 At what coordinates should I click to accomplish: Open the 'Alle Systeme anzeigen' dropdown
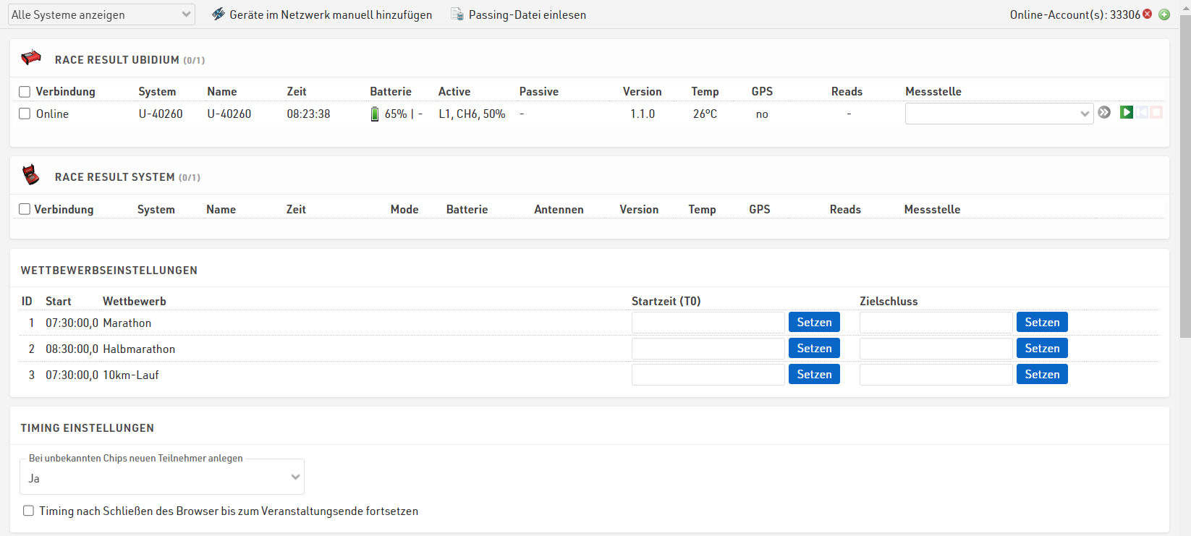(x=101, y=14)
